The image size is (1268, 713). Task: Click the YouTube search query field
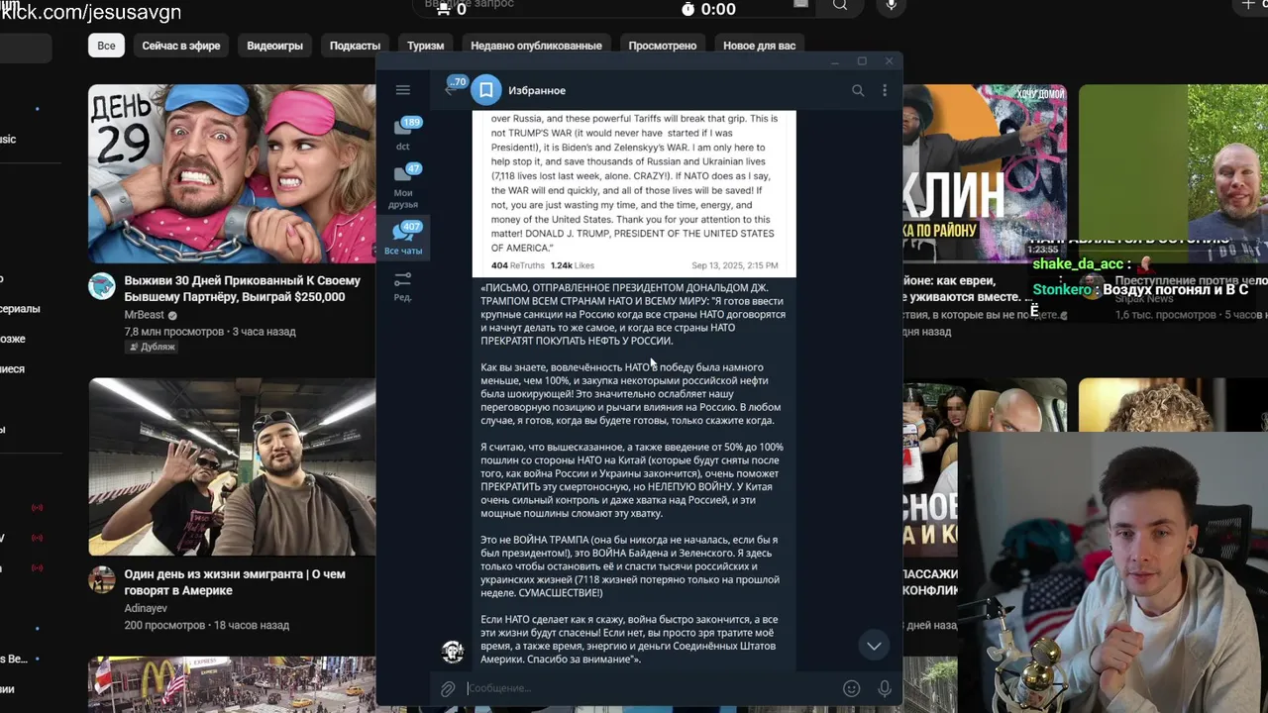(x=614, y=6)
